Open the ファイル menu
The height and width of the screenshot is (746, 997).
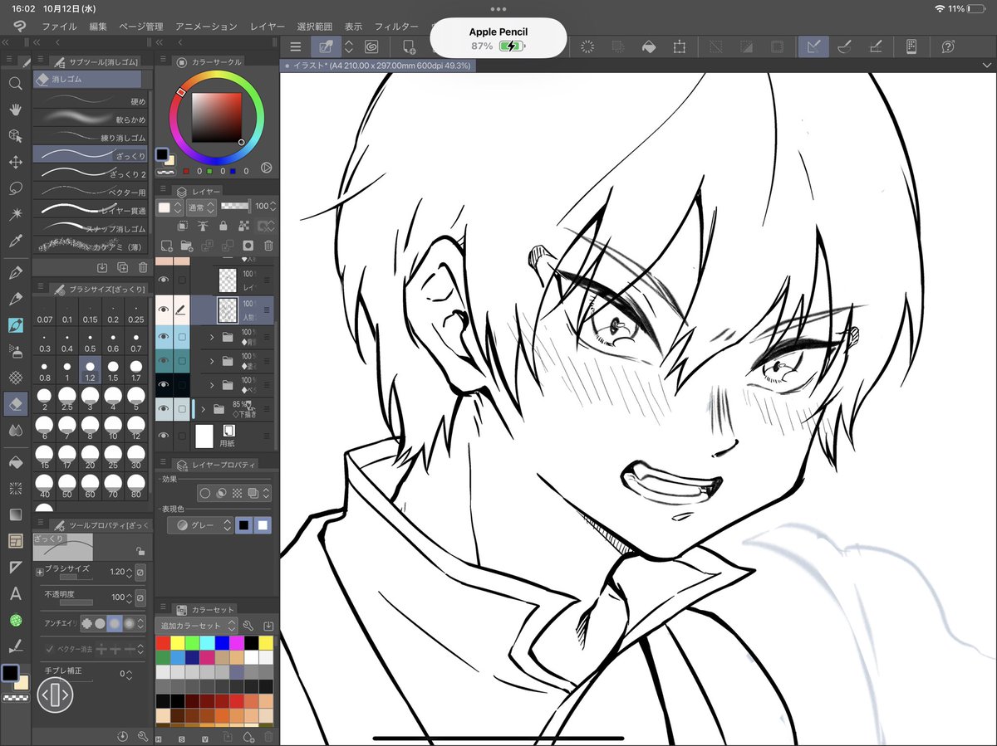(59, 27)
